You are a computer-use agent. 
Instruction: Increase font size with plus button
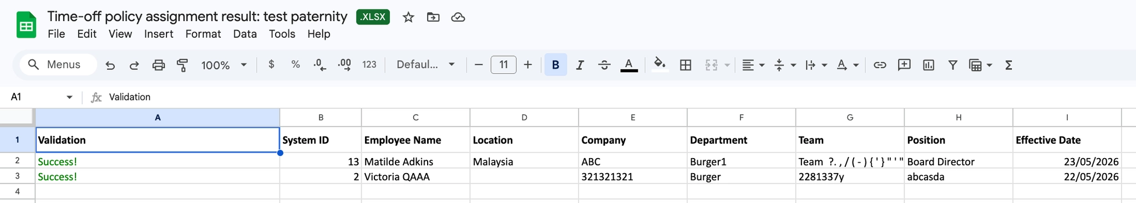pyautogui.click(x=528, y=65)
